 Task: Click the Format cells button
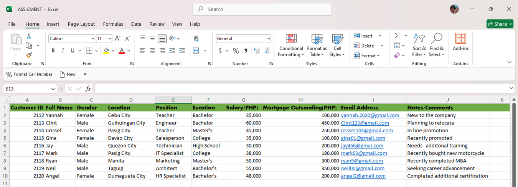tap(368, 56)
